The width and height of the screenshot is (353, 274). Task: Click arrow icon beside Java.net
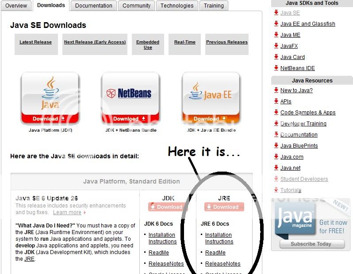click(x=276, y=168)
